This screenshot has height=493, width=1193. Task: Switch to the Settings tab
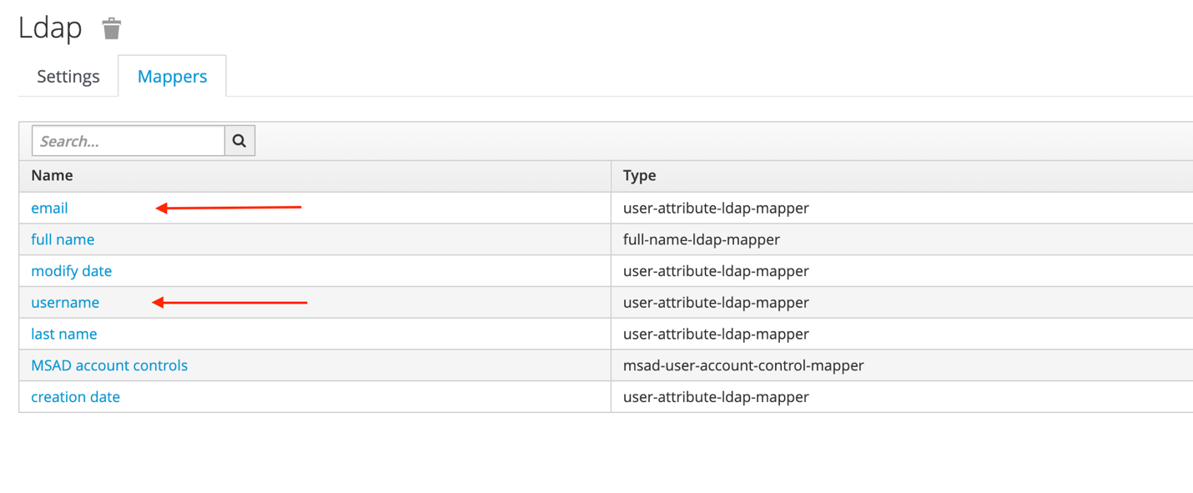tap(68, 76)
